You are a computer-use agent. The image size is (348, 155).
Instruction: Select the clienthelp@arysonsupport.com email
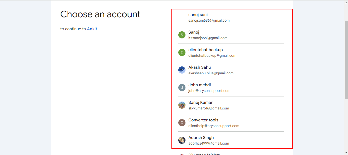point(214,126)
